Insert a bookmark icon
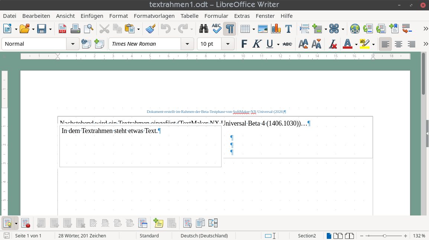429x240 pixels. click(x=394, y=29)
